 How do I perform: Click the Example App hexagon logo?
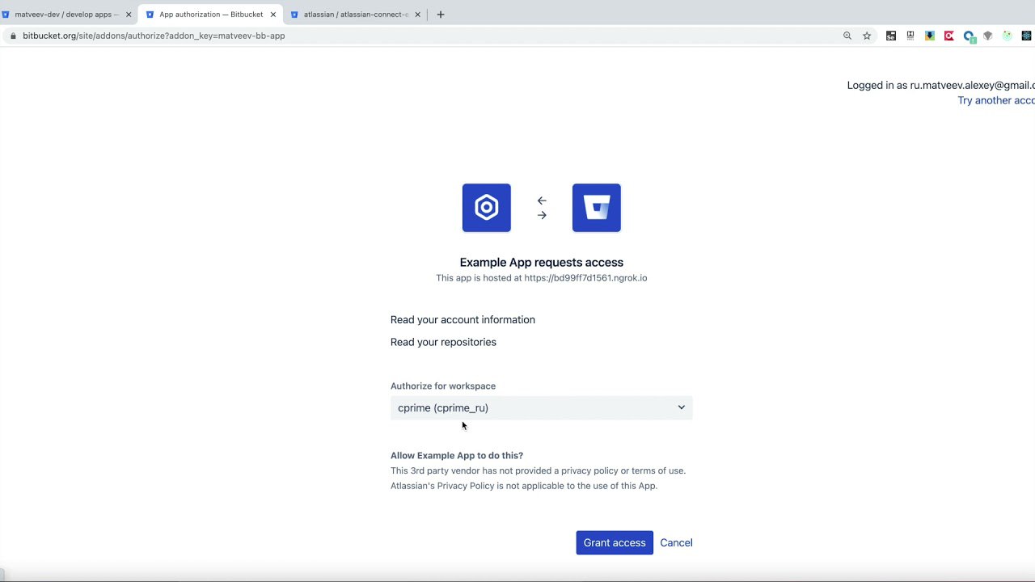(487, 208)
